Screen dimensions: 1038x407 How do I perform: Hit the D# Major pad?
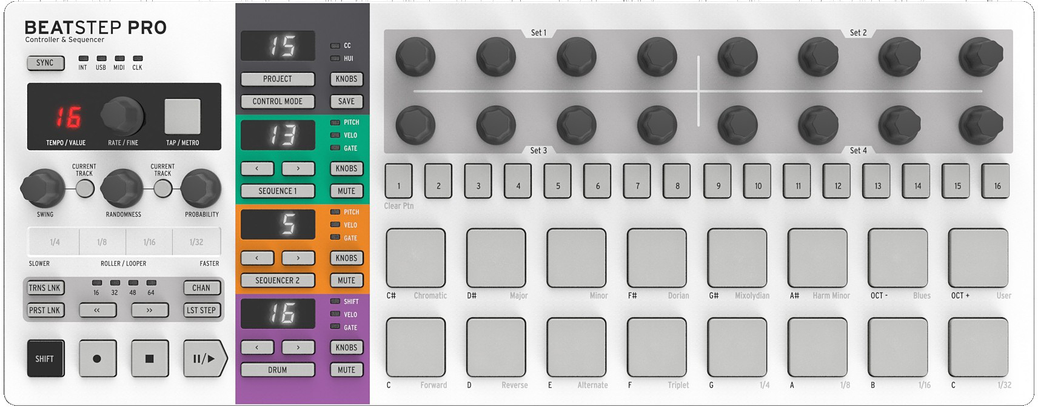pyautogui.click(x=496, y=258)
